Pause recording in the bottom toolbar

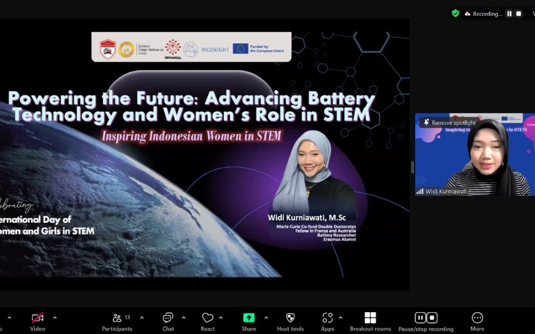click(420, 318)
